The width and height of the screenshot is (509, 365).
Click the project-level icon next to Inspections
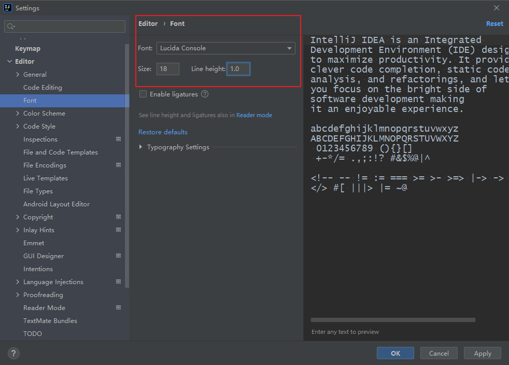coord(119,139)
